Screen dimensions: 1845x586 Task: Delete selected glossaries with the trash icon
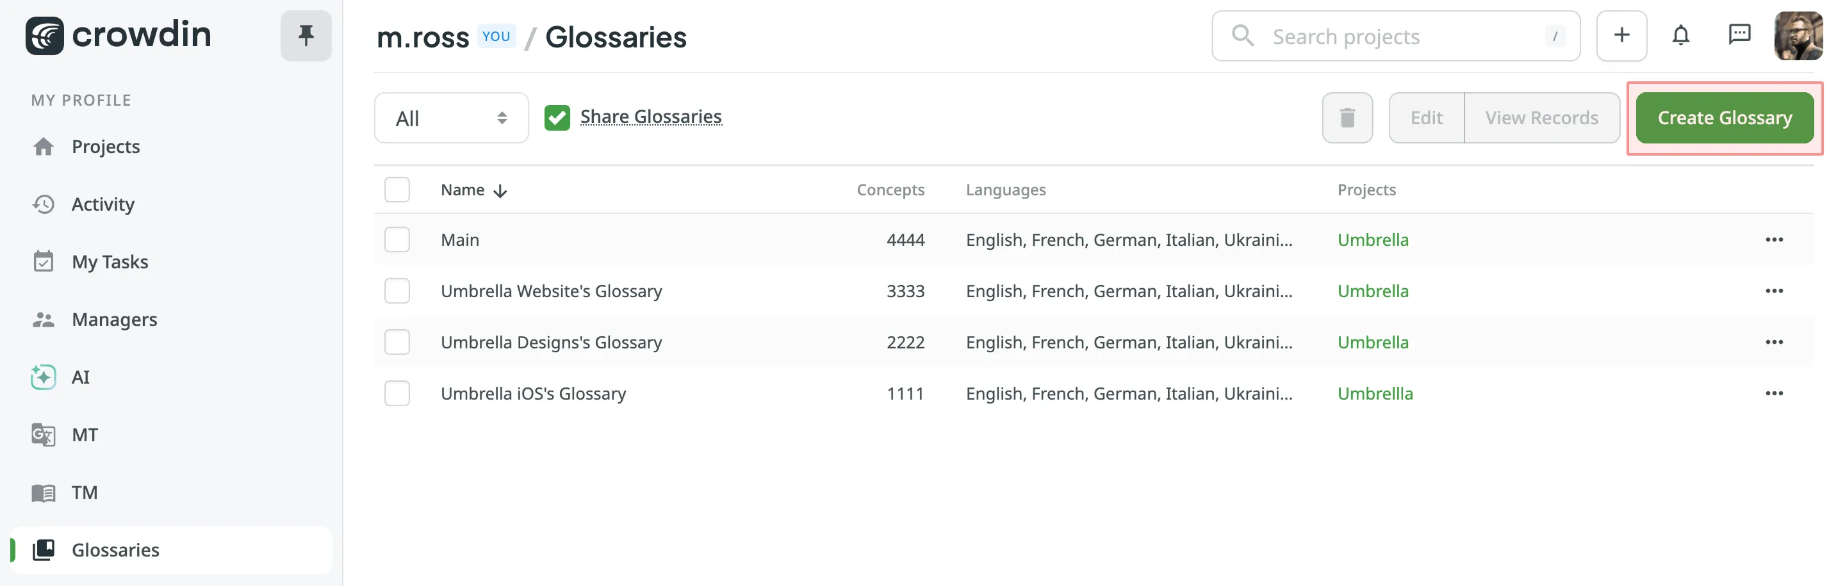click(1347, 117)
